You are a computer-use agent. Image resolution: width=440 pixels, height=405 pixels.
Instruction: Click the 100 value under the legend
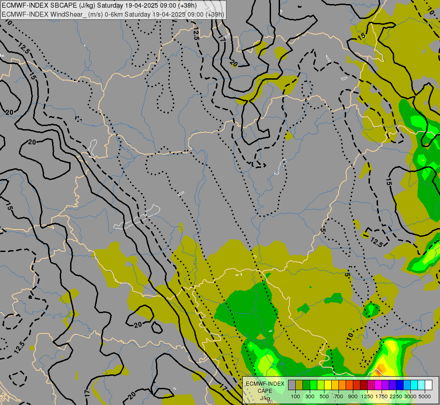coord(295,396)
